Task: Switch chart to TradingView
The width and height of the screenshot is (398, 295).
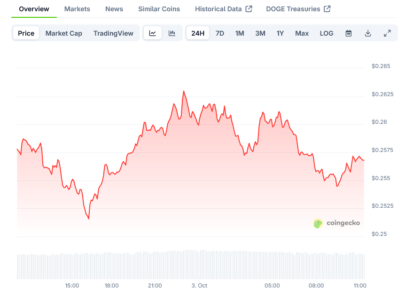Action: coord(113,33)
